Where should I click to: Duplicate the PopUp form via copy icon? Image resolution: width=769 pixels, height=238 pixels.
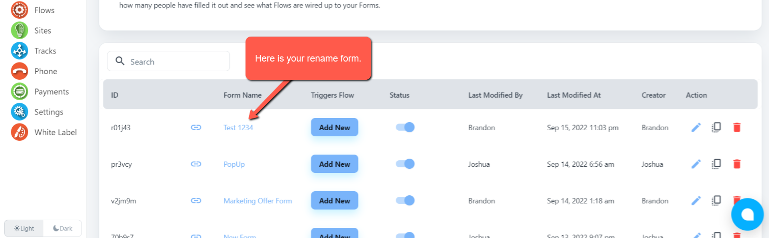pyautogui.click(x=716, y=164)
